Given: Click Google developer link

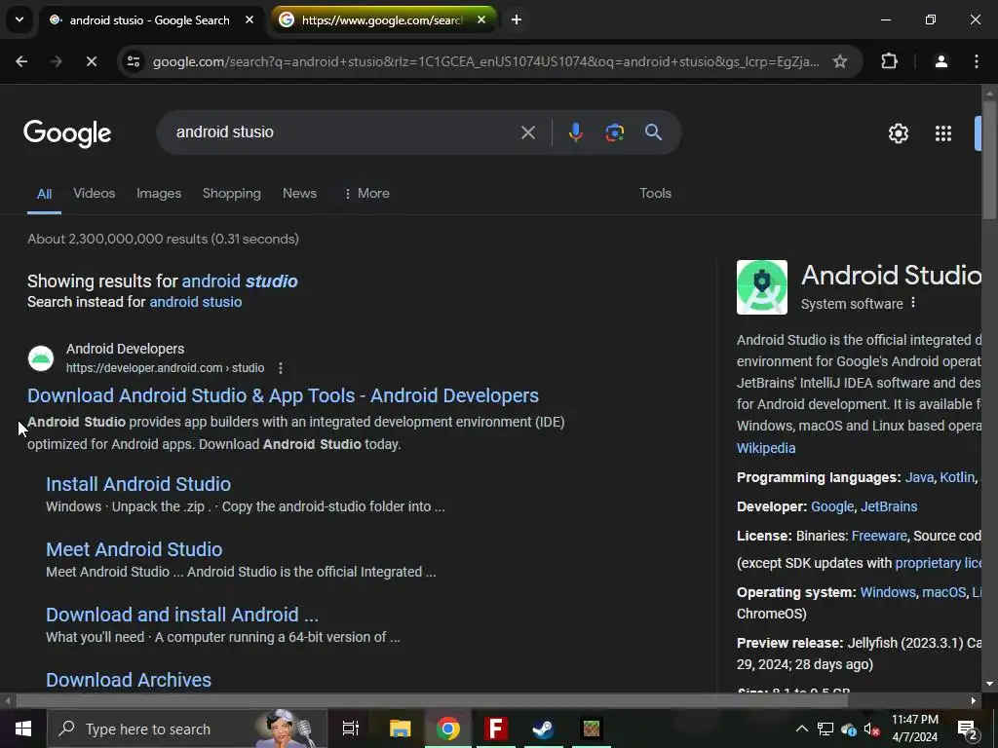Looking at the screenshot, I should pos(832,506).
